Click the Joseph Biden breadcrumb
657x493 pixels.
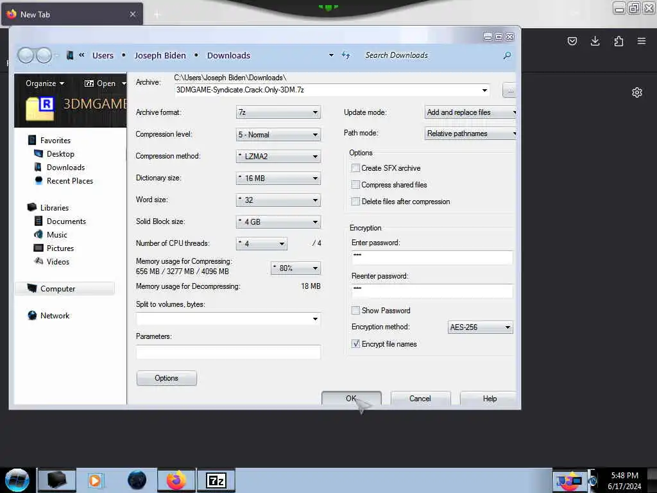160,55
